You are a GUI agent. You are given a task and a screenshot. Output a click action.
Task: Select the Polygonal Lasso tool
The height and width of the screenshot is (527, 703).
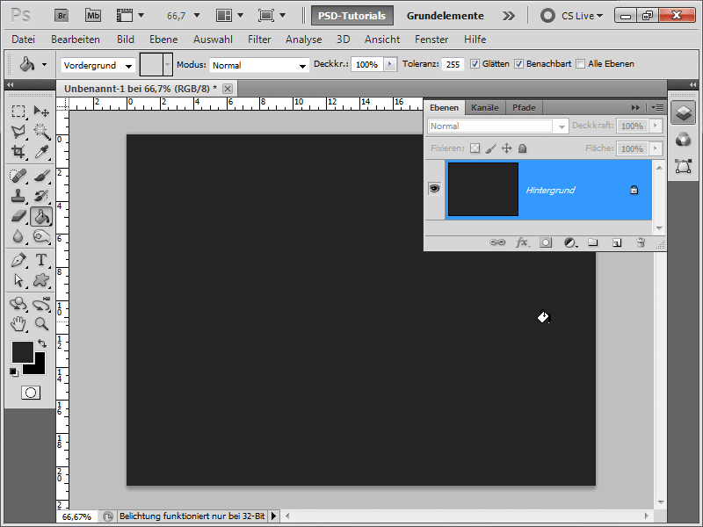click(18, 131)
